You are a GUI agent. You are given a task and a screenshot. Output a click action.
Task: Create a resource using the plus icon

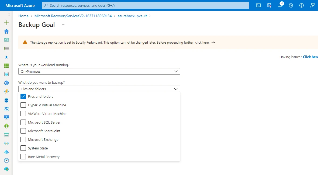(6, 23)
